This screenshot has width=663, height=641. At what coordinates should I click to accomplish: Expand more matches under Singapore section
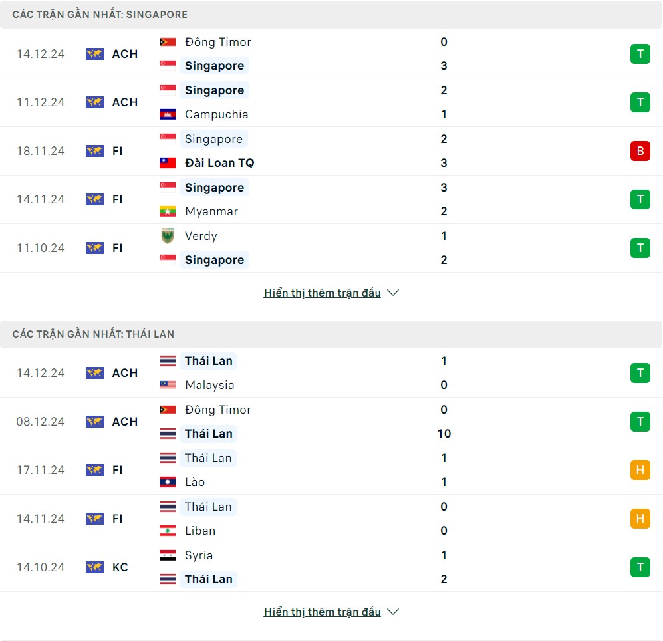point(331,293)
